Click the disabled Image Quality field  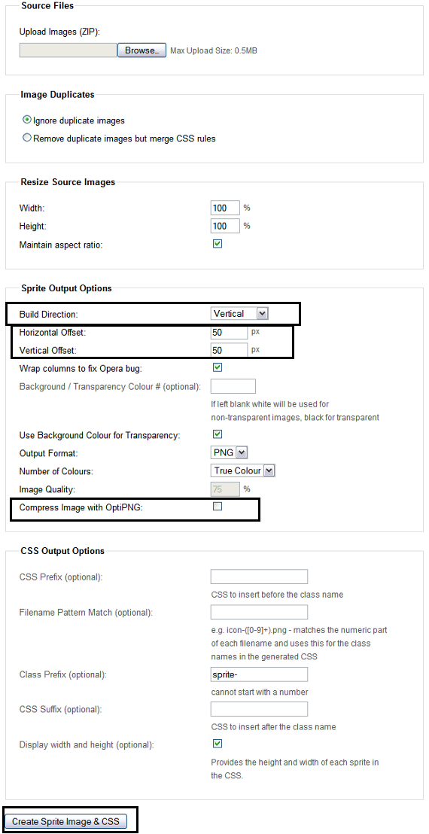click(x=225, y=489)
